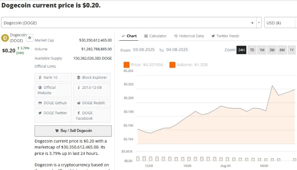Screen dimensions: 297x170
Task: Expand the Dogecoin (DOGE) coin dropdown
Action: (x=258, y=23)
